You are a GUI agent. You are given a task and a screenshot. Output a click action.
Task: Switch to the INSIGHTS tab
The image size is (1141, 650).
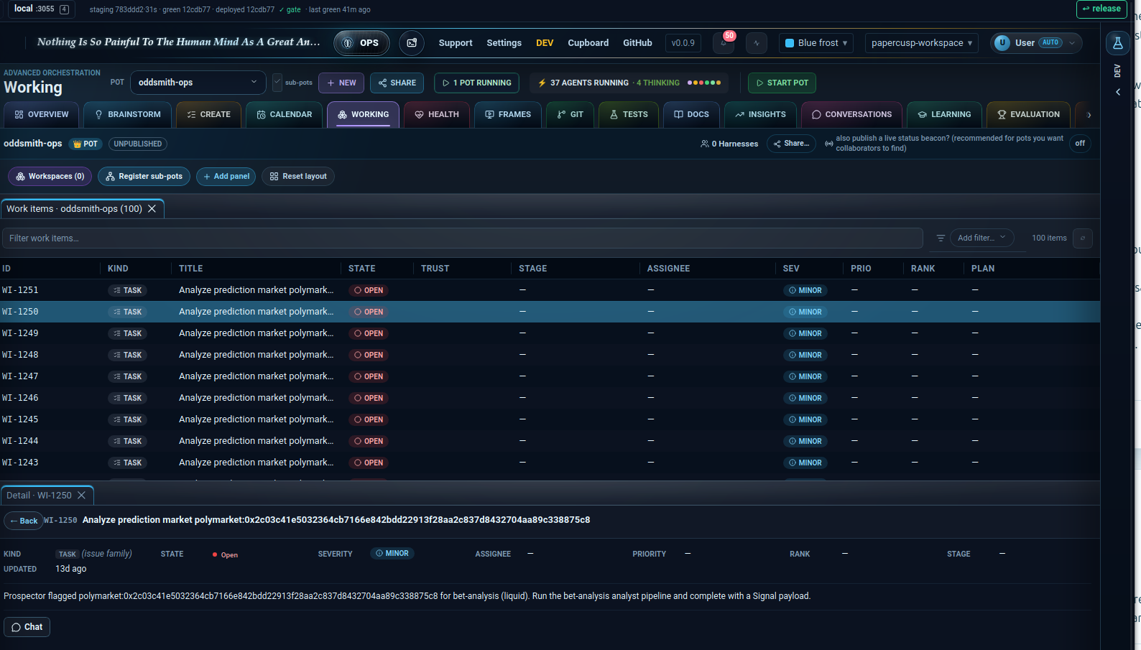point(760,115)
